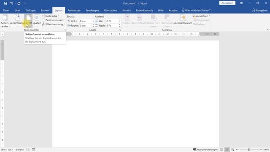Switch to Web Layout view icon
270x152 pixels.
[x=232, y=149]
